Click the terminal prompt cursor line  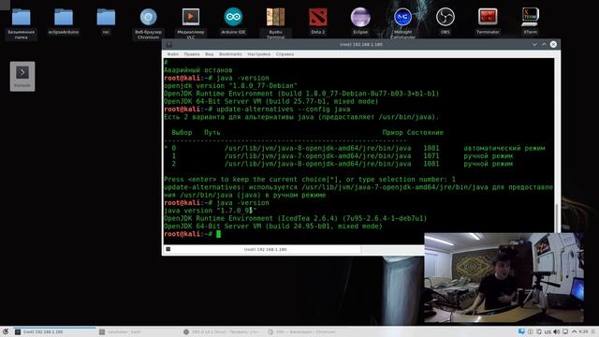point(192,234)
